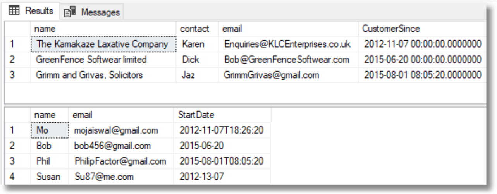The width and height of the screenshot is (497, 194).
Task: Click the Bob@GreenFenceSoftwear.com cell
Action: click(288, 60)
